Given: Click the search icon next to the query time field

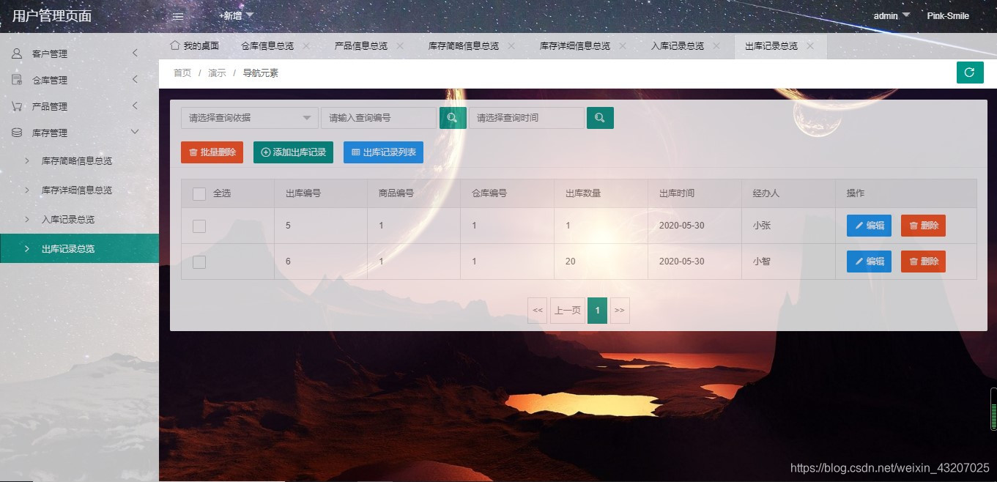Looking at the screenshot, I should pos(600,117).
